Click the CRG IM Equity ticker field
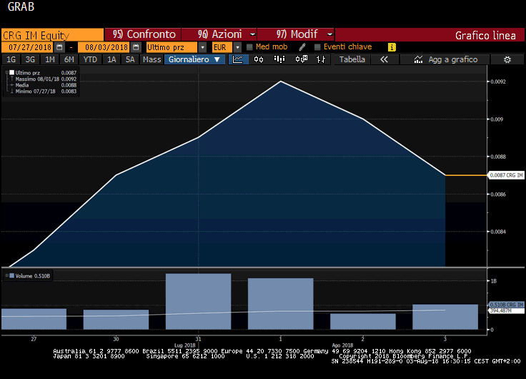The height and width of the screenshot is (379, 526). pos(51,34)
